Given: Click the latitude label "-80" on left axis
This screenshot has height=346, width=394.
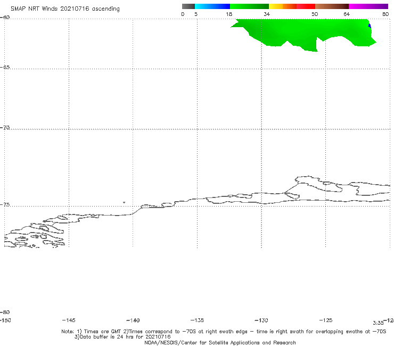Looking at the screenshot, I should 5,312.
